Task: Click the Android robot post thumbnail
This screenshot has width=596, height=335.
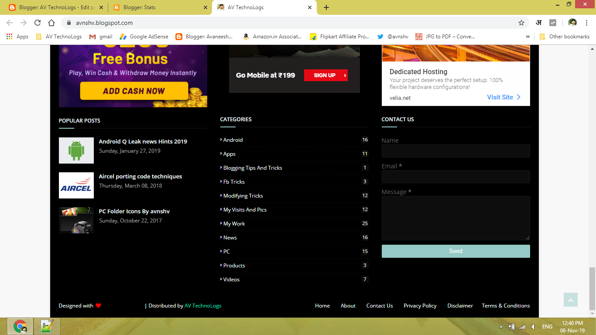Action: (76, 150)
